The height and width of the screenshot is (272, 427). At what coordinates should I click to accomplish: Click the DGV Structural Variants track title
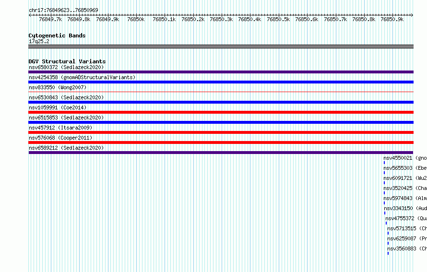[x=67, y=61]
